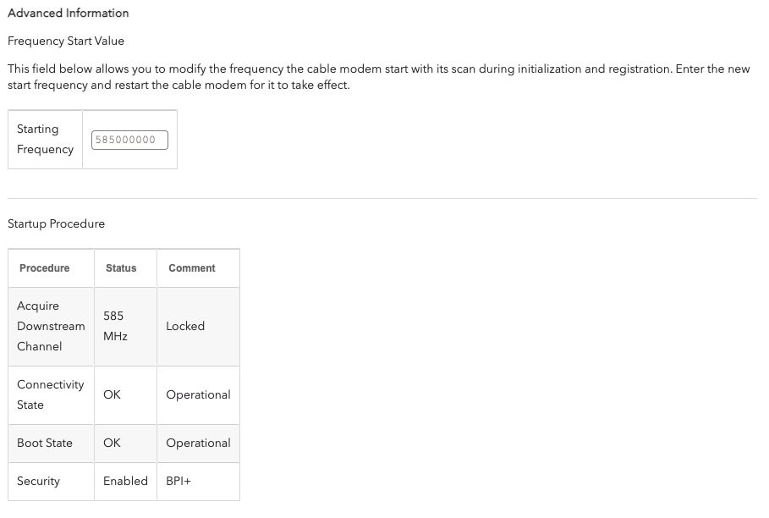Click the 585 MHz status cell
Viewport: 769px width, 518px height.
115,326
